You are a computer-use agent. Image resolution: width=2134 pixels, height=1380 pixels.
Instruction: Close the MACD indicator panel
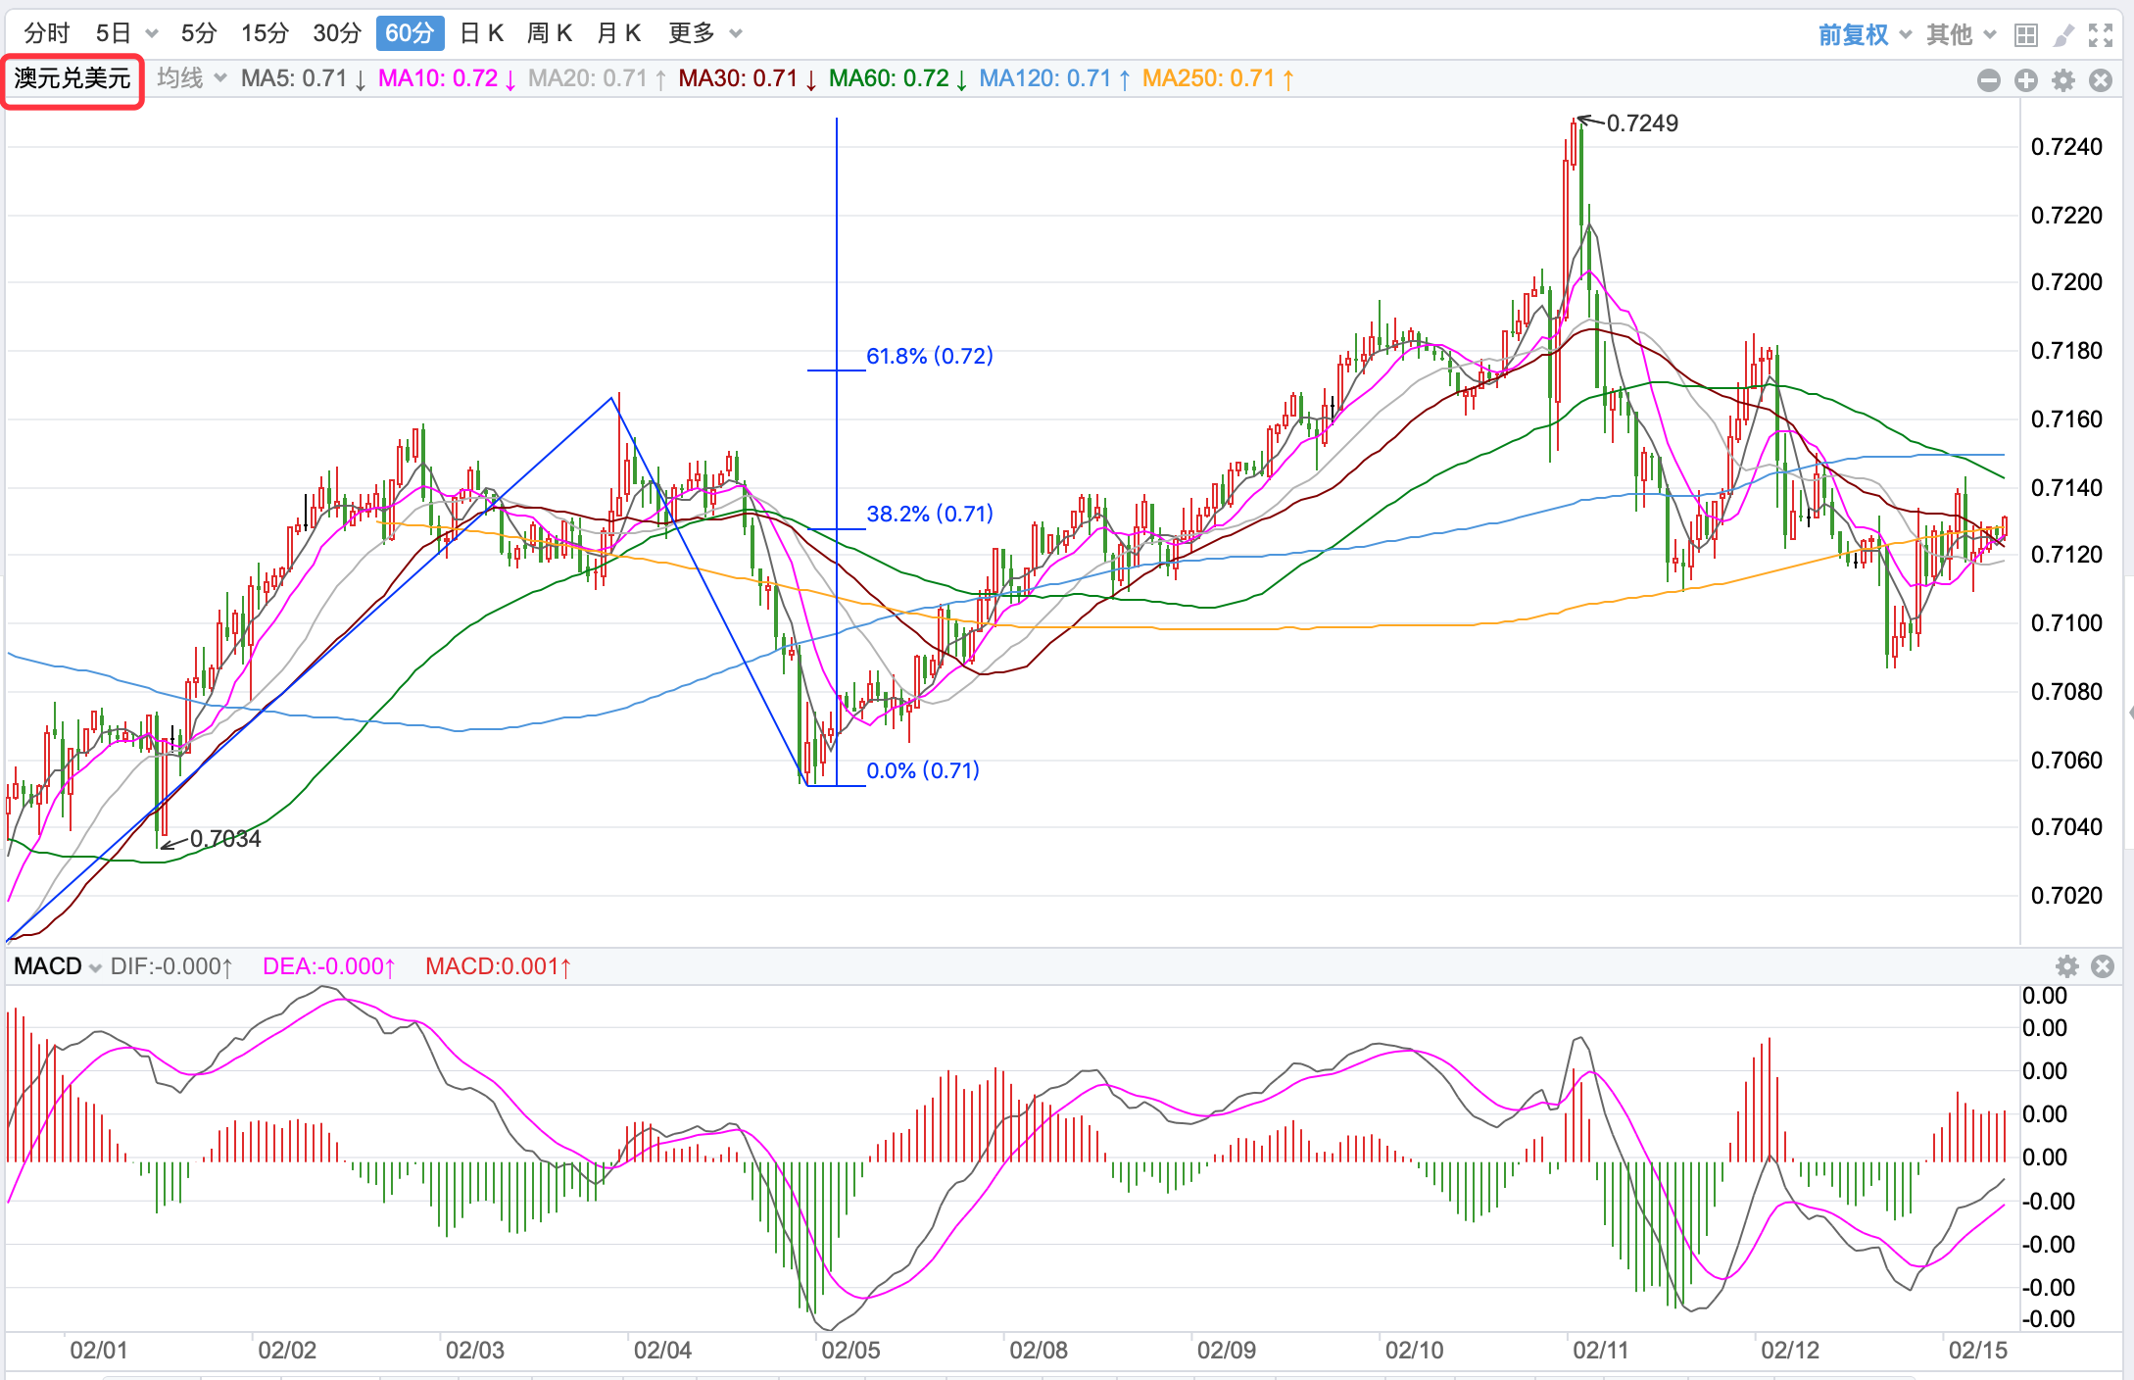pyautogui.click(x=2103, y=966)
